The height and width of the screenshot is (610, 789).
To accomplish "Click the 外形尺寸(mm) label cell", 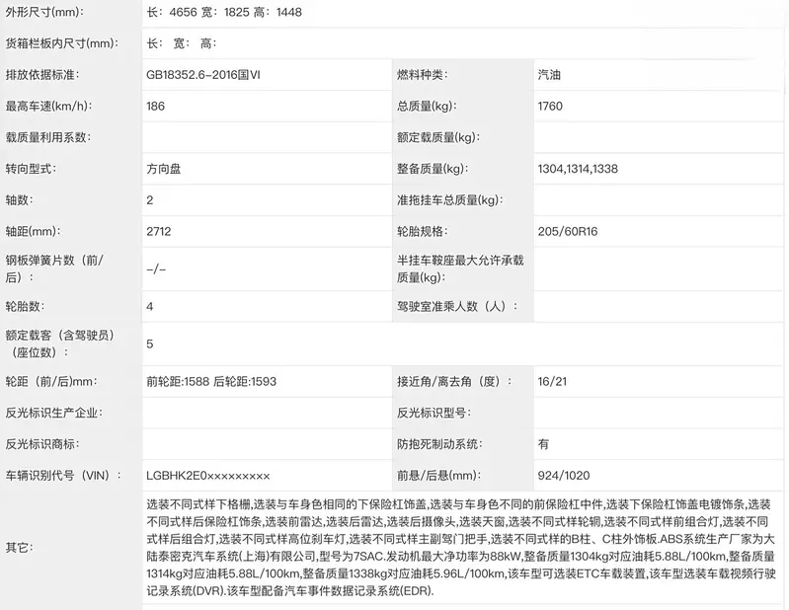I will coord(45,12).
